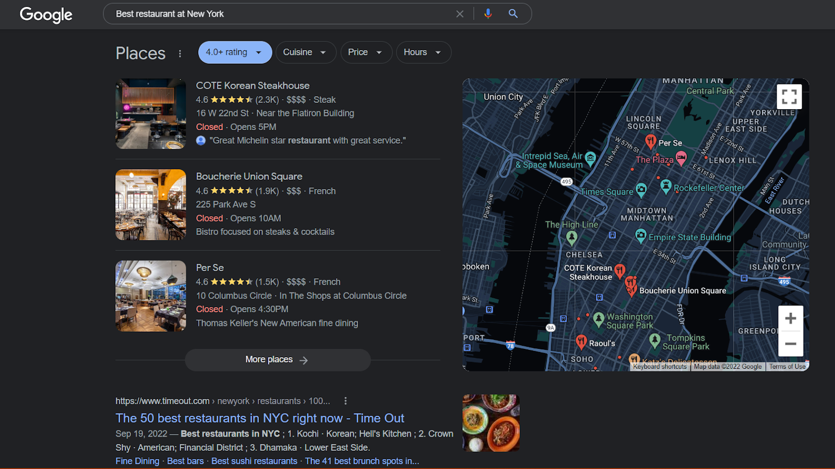The height and width of the screenshot is (469, 835).
Task: Click the Washington Square Park marker
Action: click(599, 319)
